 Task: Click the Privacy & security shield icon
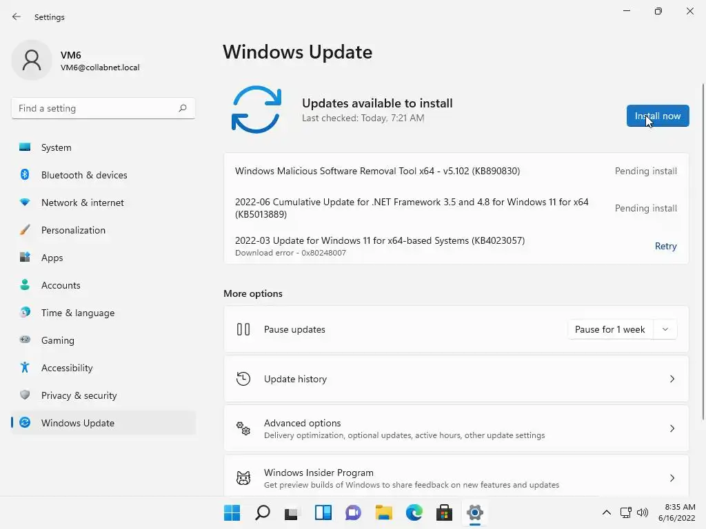coord(25,395)
